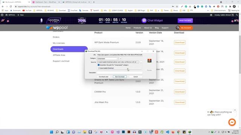Viewport: 241px width, 135px height.
Task: Open Visual Studio Code from taskbar
Action: pos(168,132)
